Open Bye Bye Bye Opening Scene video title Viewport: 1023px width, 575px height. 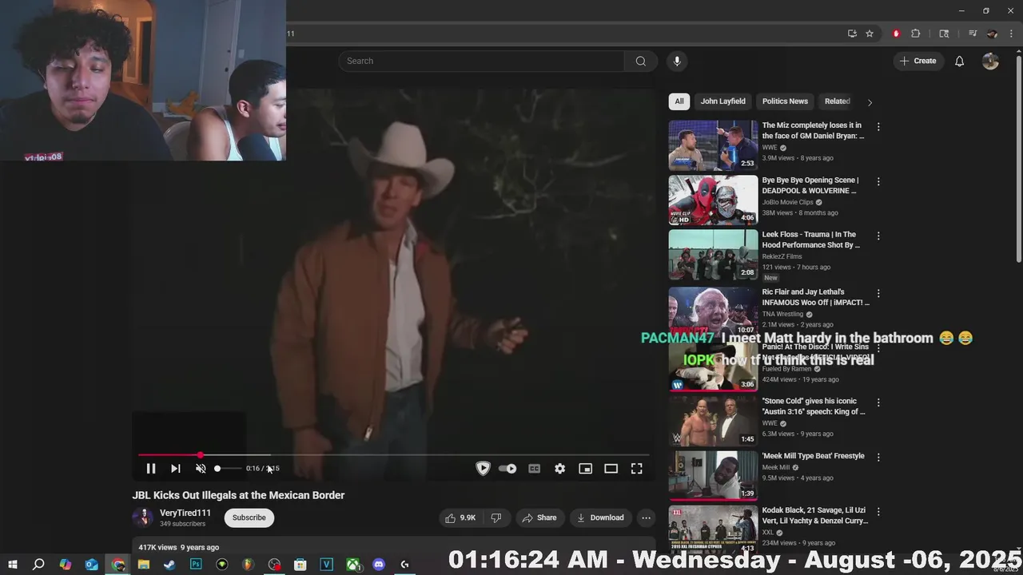point(810,185)
